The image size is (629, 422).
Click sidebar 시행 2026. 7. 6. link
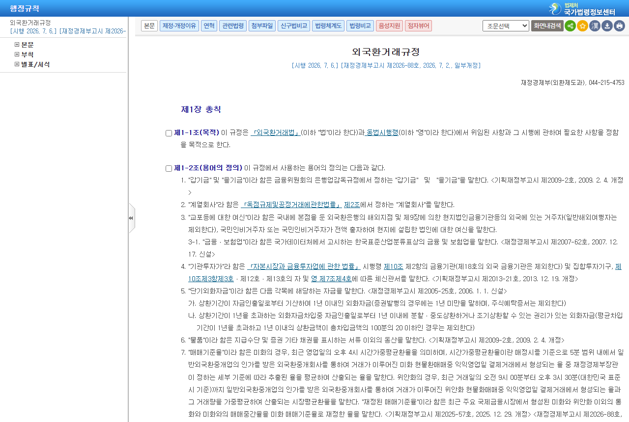[x=68, y=31]
